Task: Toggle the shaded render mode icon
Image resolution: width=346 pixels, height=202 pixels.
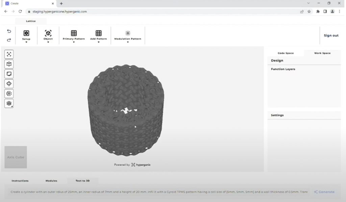Action: [9, 93]
